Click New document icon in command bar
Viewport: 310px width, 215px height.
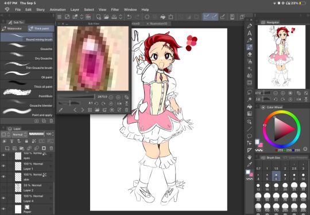pos(99,17)
